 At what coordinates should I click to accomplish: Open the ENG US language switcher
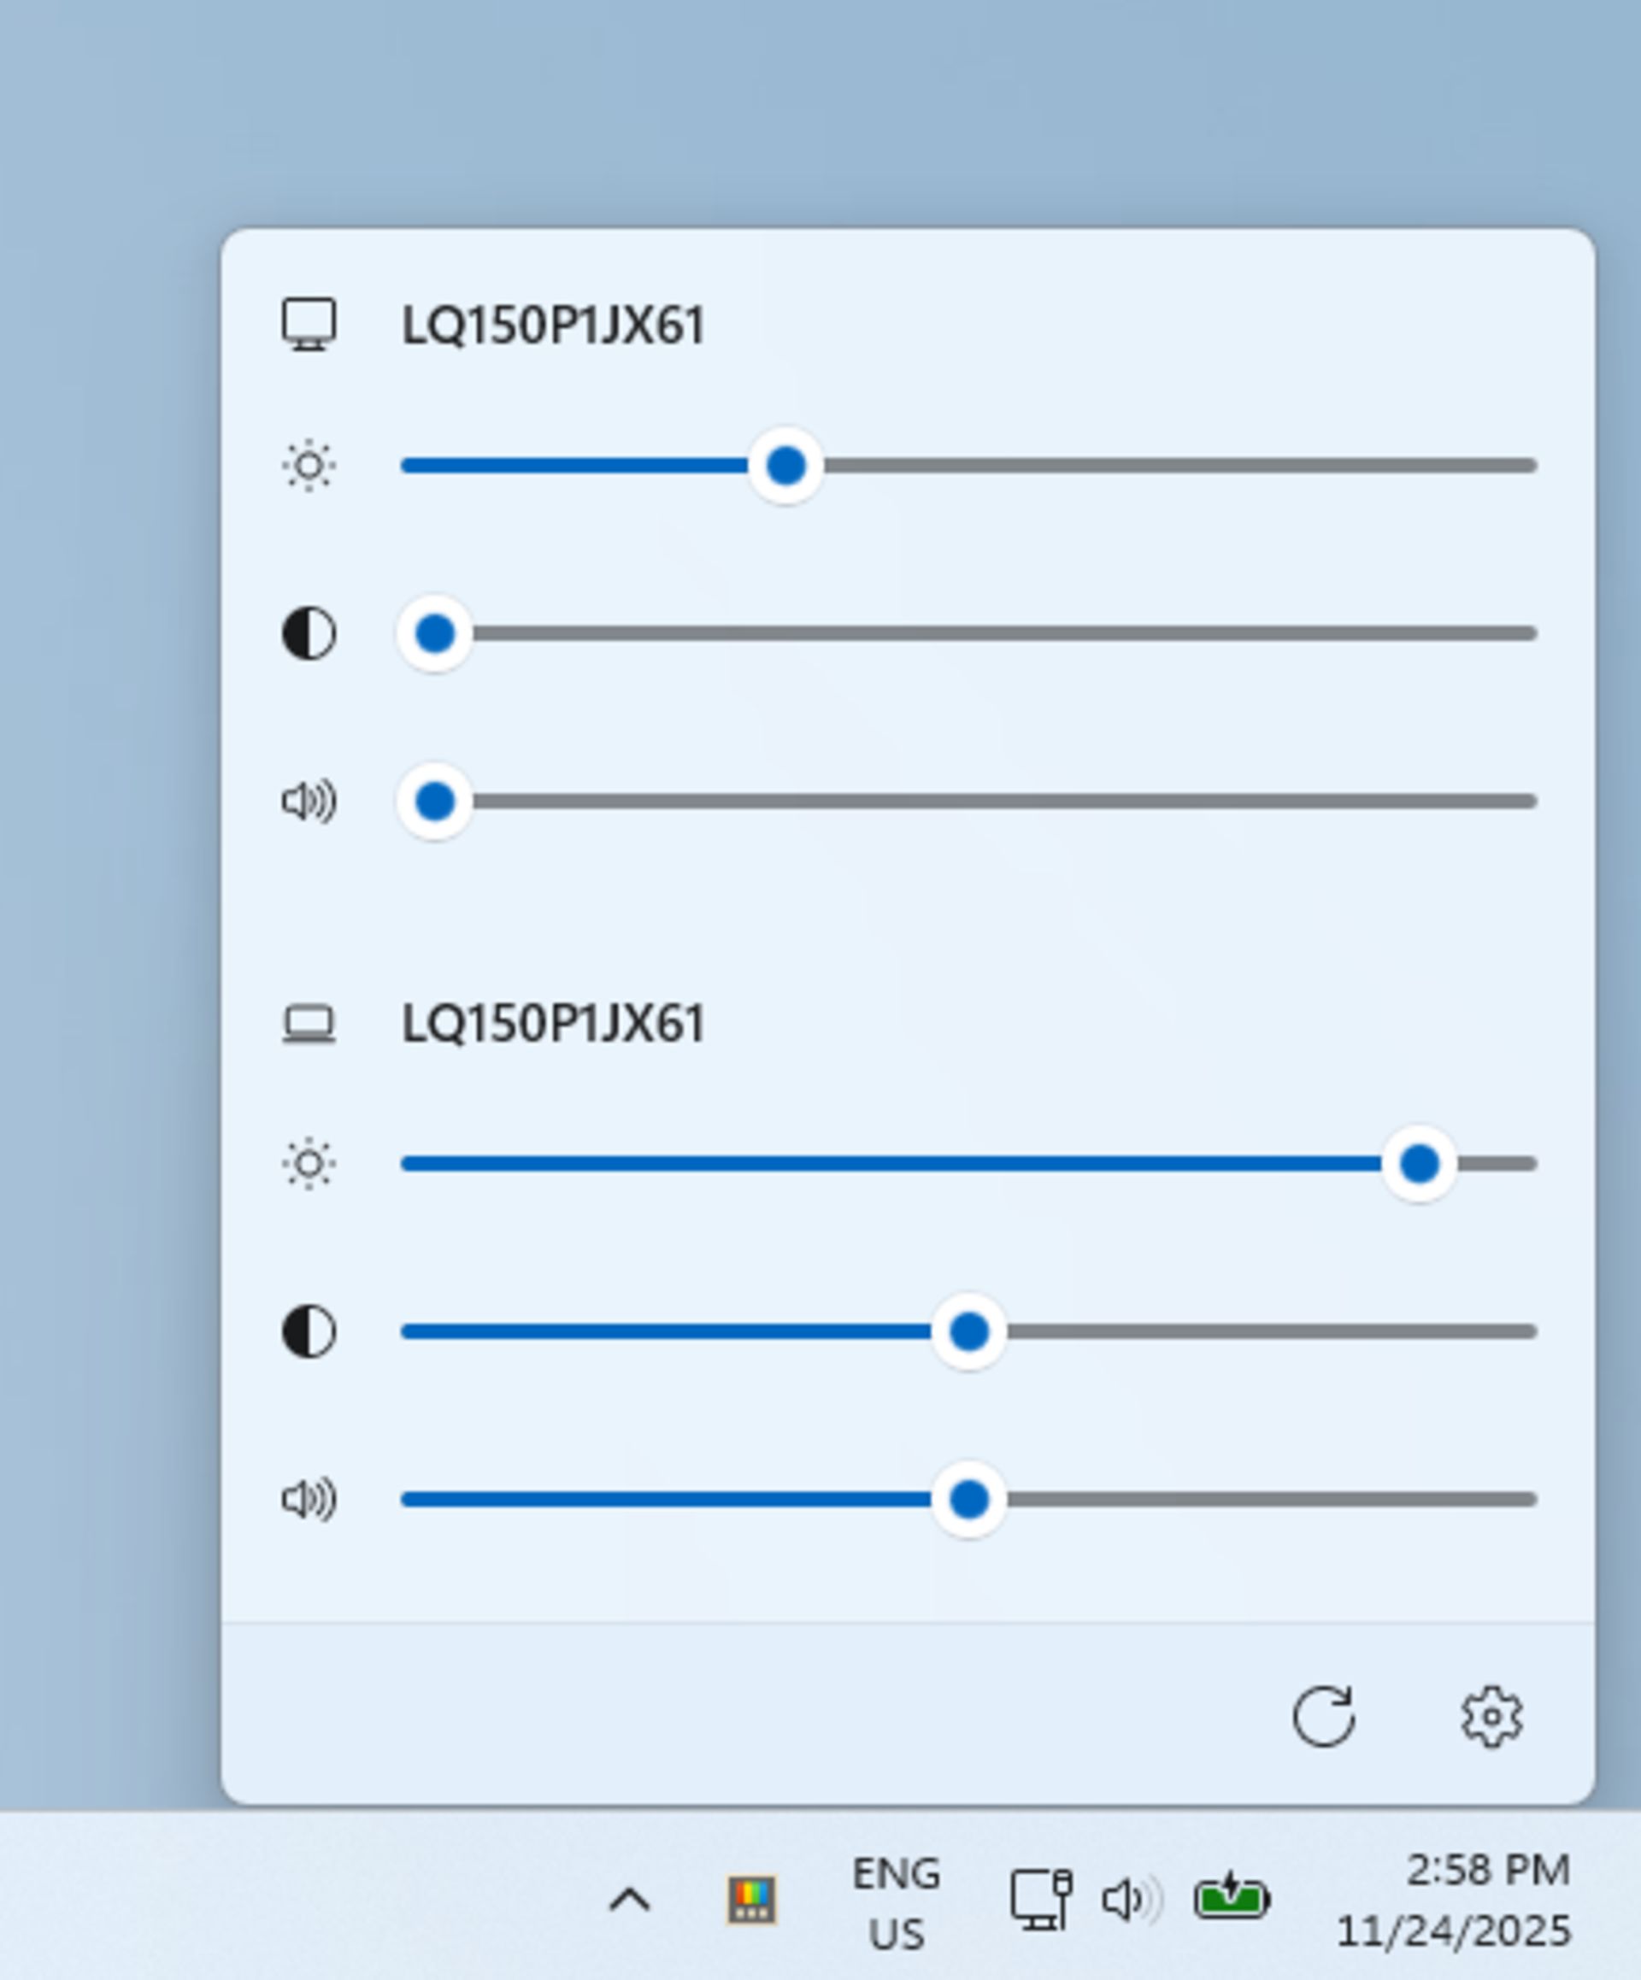pyautogui.click(x=896, y=1901)
